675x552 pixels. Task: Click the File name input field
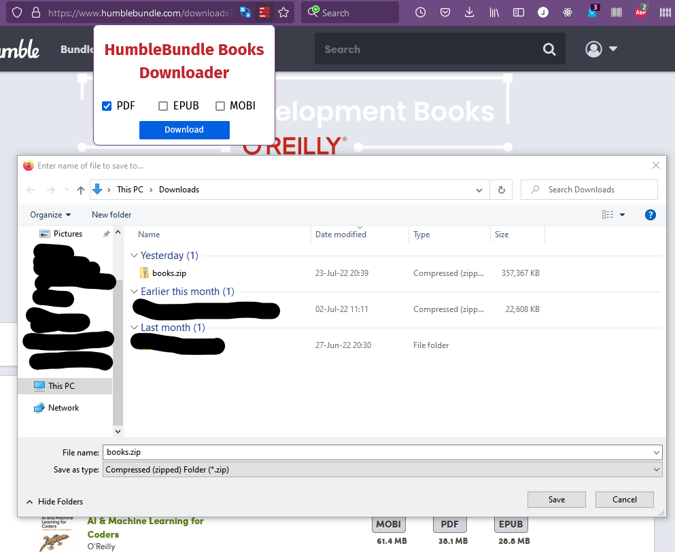coord(377,452)
